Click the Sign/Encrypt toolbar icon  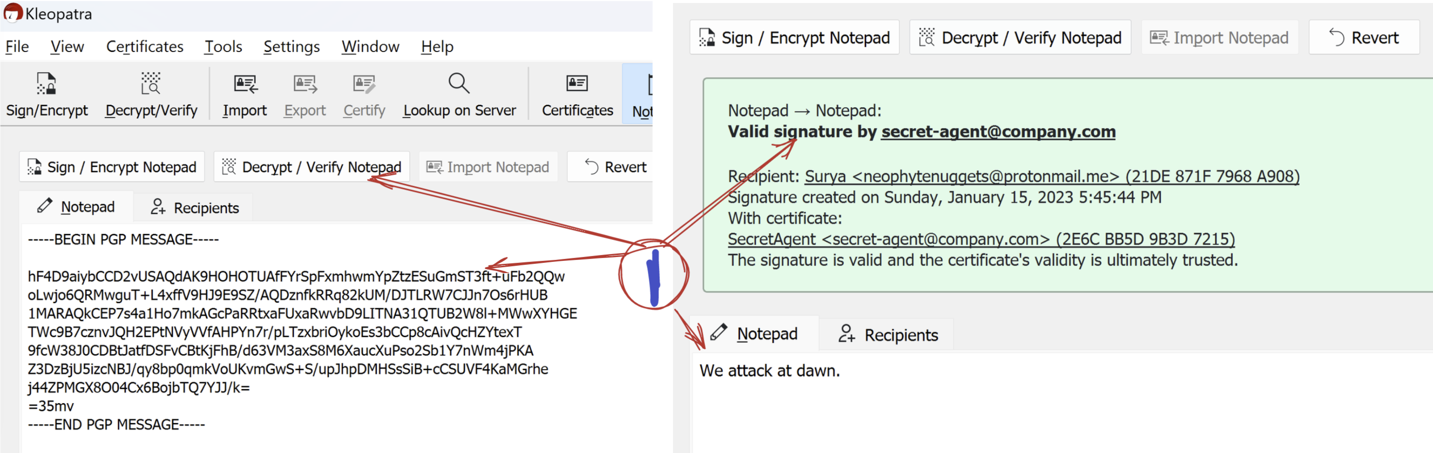click(46, 84)
